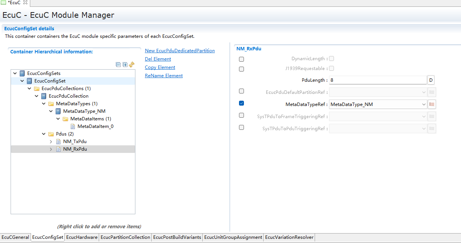The height and width of the screenshot is (243, 461).
Task: Enable the DynamicLength parameter checkbox
Action: click(x=242, y=59)
